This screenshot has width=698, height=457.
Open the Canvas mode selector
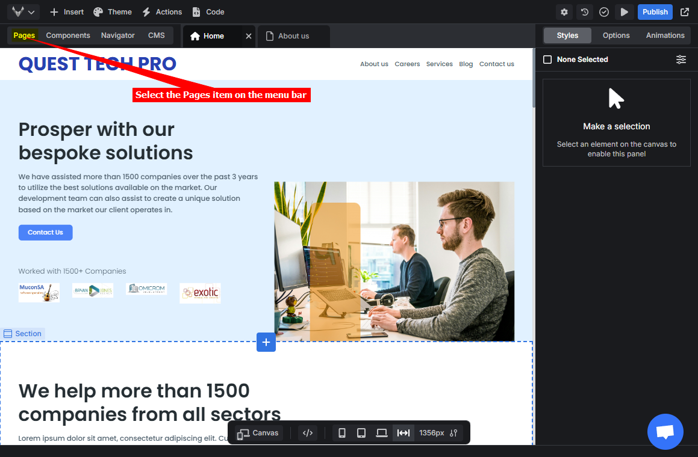tap(258, 433)
